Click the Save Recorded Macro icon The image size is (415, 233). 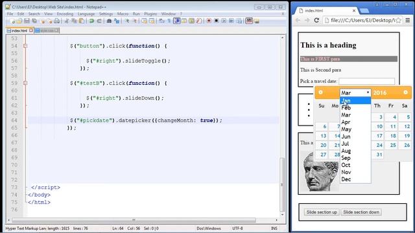(x=239, y=21)
